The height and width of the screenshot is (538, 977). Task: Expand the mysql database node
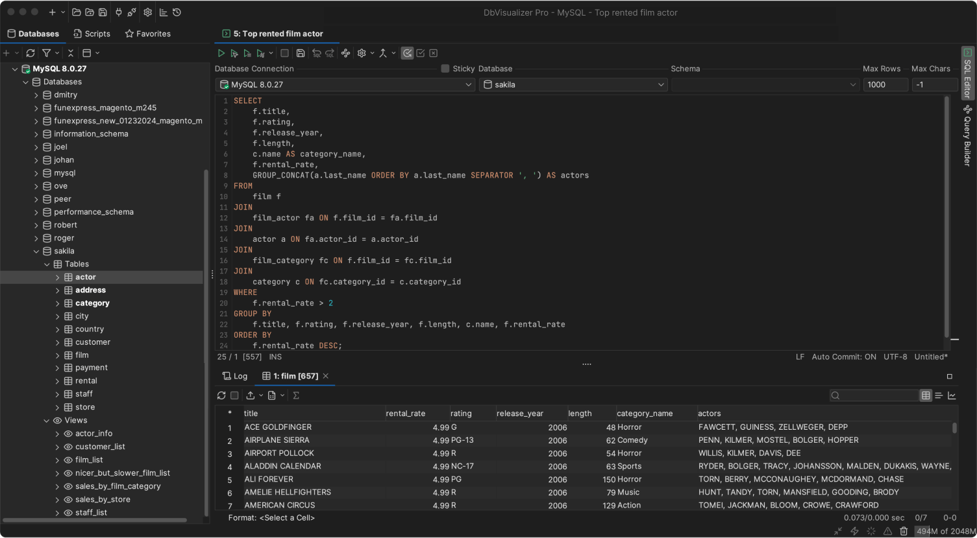coord(36,173)
